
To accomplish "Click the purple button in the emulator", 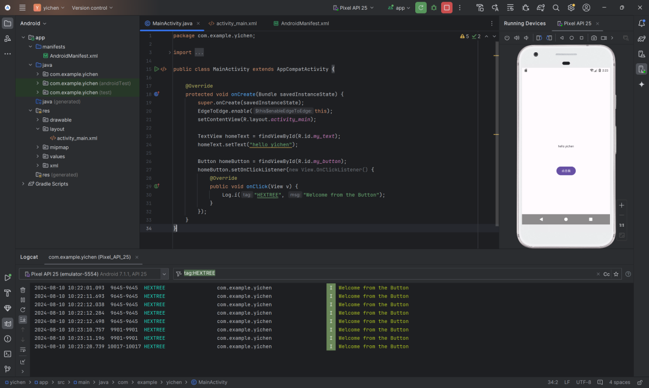I will 565,171.
